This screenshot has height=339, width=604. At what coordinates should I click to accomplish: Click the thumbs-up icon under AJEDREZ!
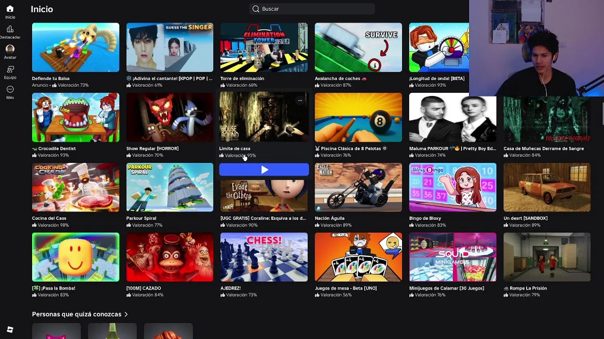223,295
